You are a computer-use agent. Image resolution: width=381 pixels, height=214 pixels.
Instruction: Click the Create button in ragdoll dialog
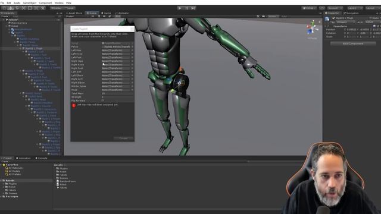pos(123,139)
